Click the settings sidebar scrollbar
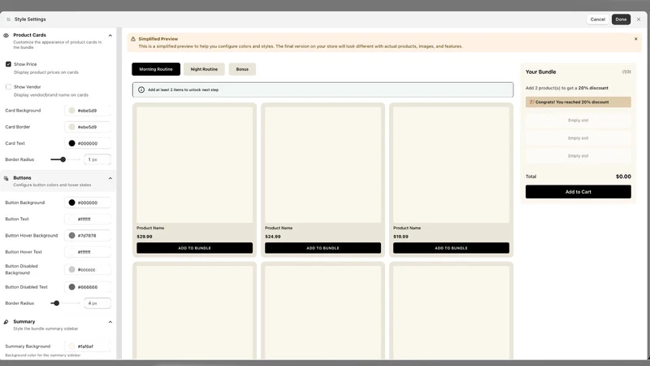The image size is (650, 366). point(119,194)
